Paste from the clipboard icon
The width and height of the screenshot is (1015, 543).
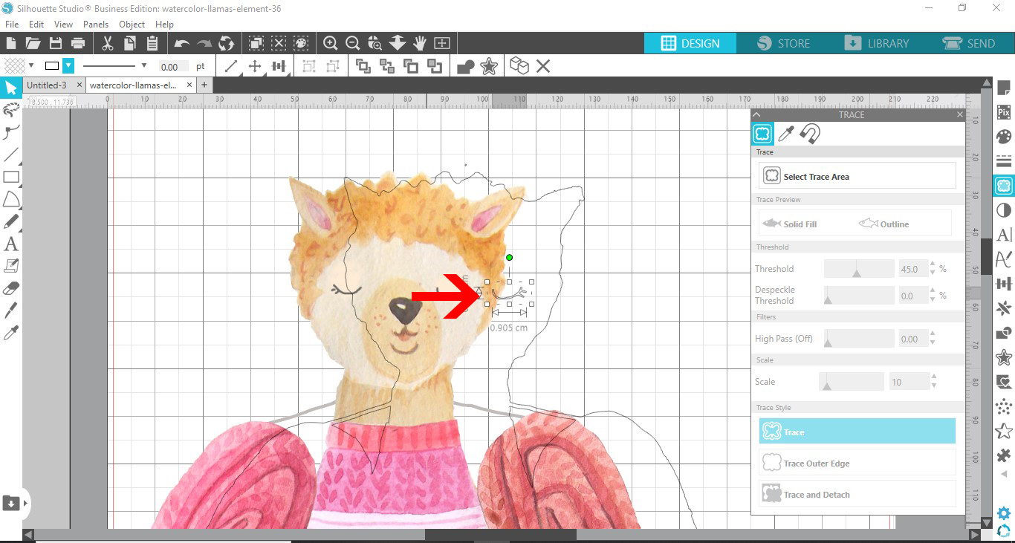tap(152, 43)
